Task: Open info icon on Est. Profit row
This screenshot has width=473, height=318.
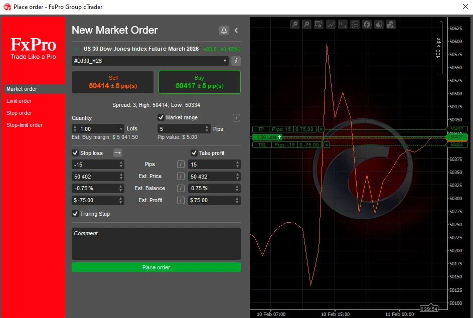Action: [x=181, y=200]
